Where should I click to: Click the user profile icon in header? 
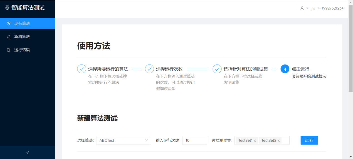point(302,8)
